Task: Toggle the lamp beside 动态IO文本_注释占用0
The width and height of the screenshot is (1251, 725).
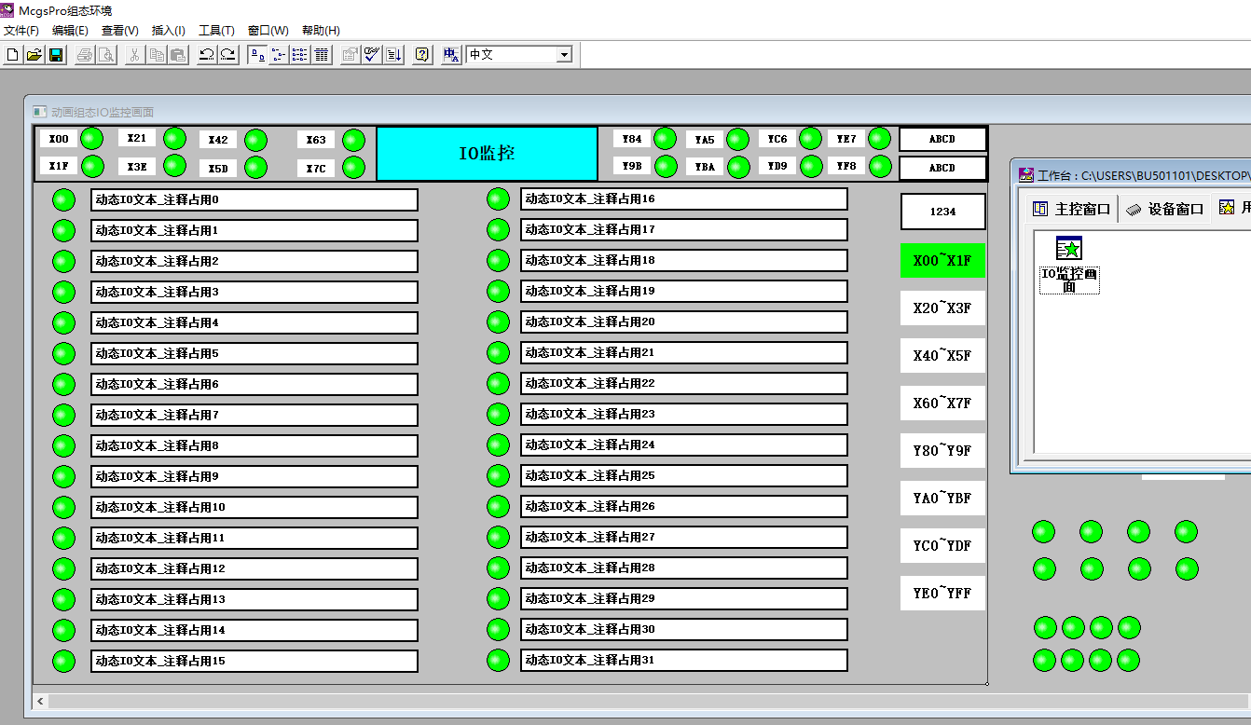Action: pos(63,200)
